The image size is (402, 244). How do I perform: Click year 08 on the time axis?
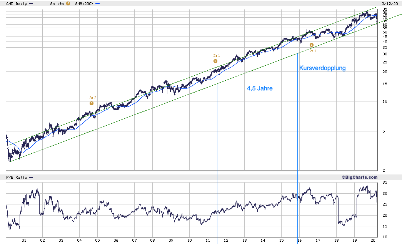pos(153,241)
